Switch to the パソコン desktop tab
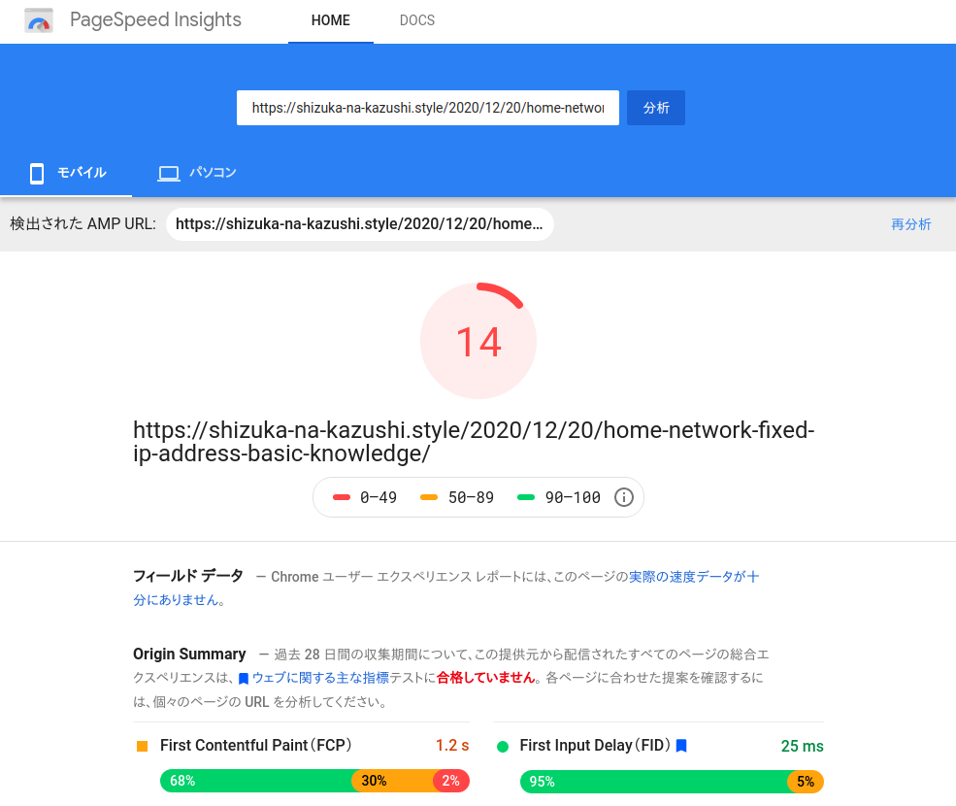 [x=197, y=173]
